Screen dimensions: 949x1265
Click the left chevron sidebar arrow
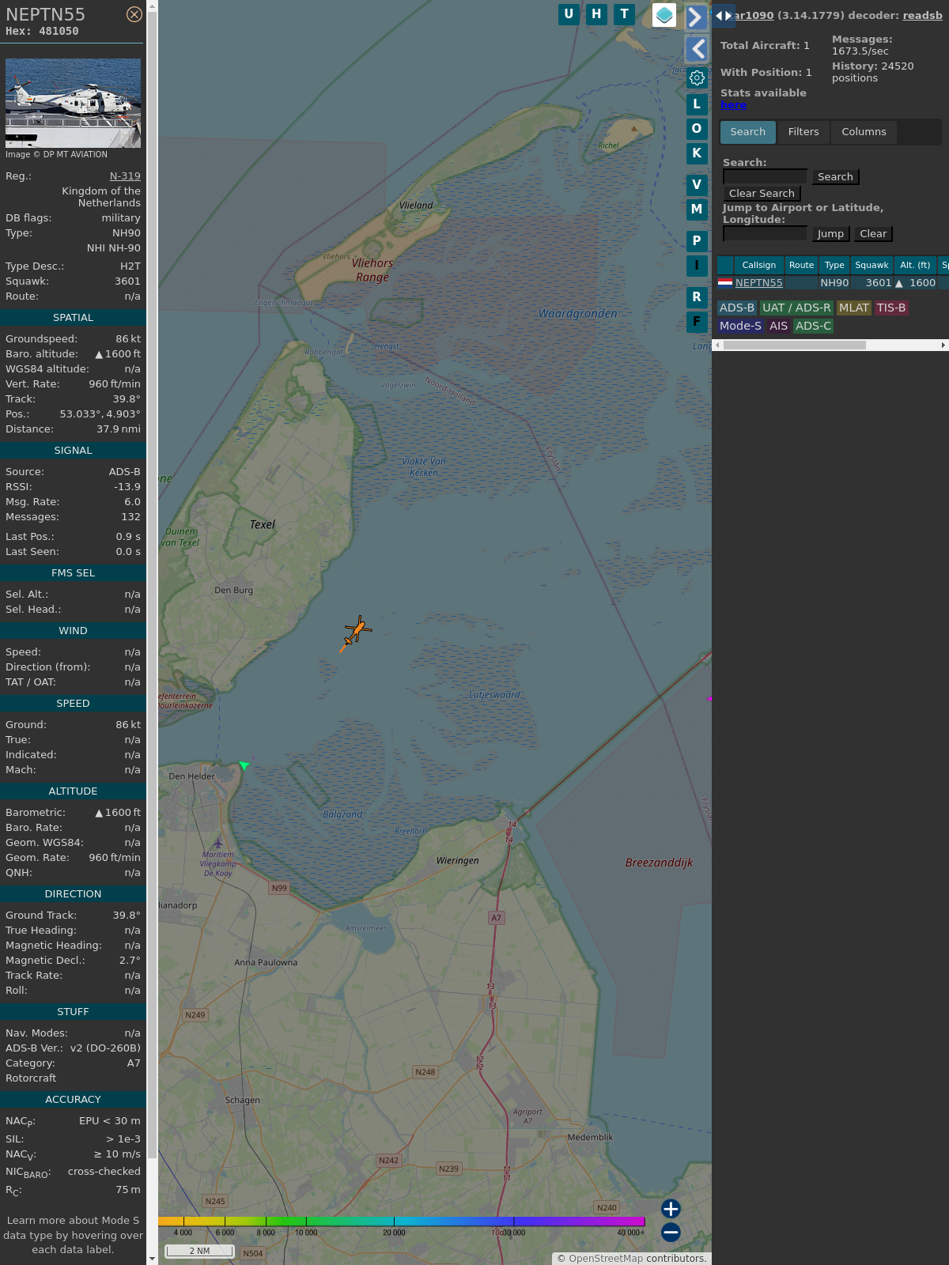697,49
